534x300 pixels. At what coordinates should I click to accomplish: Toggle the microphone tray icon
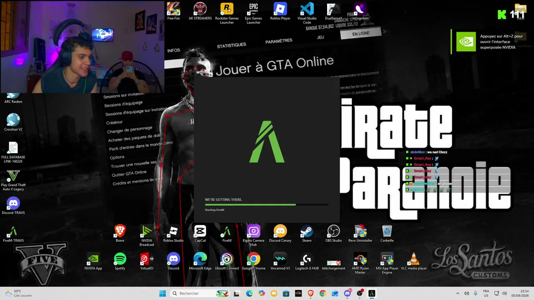click(x=476, y=293)
